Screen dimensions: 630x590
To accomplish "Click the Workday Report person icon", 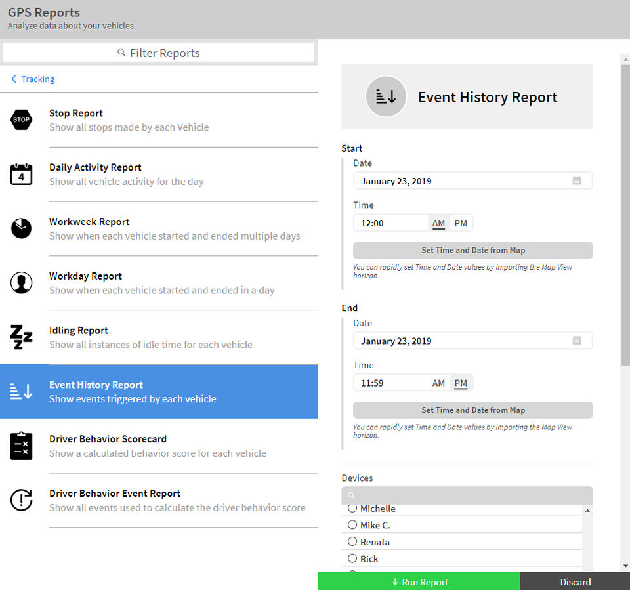I will tap(21, 283).
